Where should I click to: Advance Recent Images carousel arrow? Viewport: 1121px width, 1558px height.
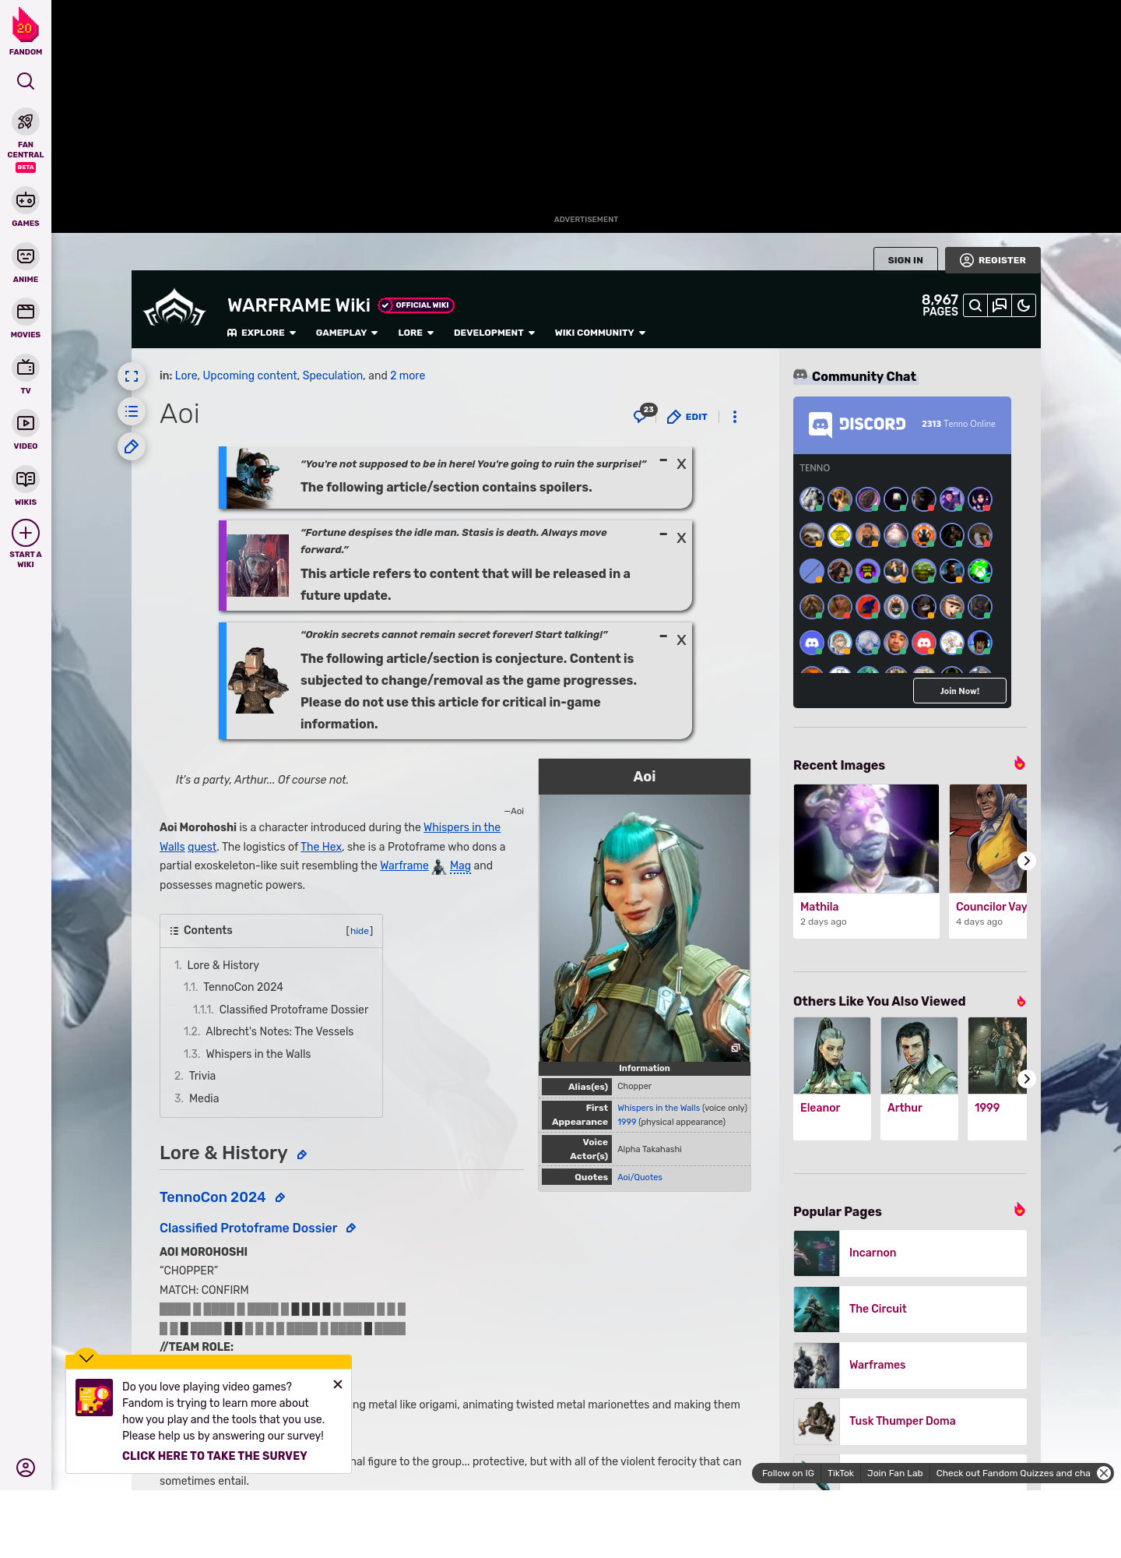[x=1027, y=861]
